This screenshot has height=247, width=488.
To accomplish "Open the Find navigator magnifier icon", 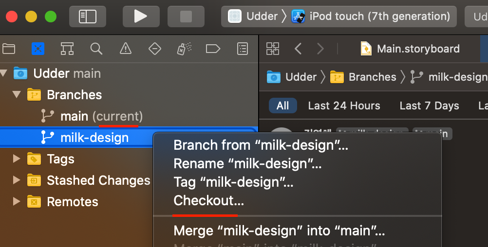I will click(x=96, y=49).
